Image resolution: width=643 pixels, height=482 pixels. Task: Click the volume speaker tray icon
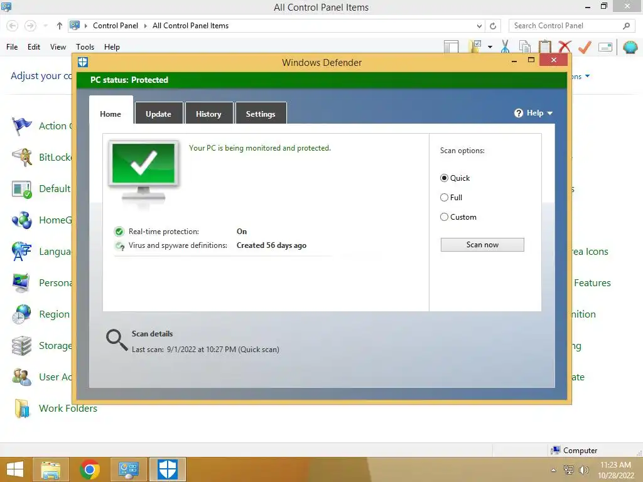pos(583,470)
